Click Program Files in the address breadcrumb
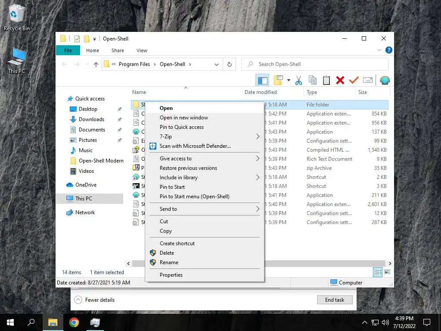Viewport: 441px width, 331px height. click(134, 64)
